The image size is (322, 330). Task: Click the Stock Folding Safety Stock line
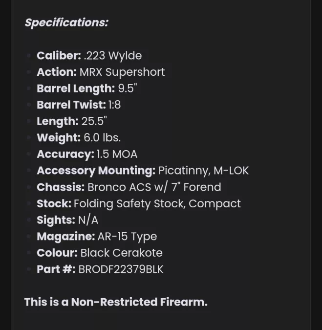[x=139, y=204]
